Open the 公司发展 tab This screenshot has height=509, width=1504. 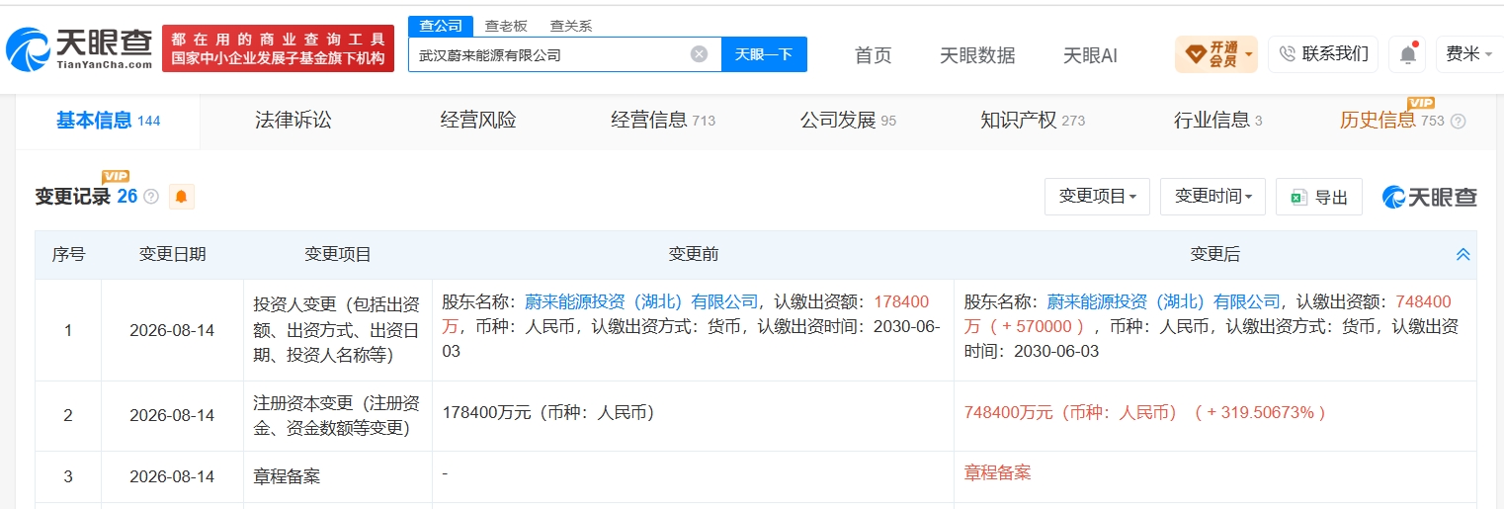point(848,121)
